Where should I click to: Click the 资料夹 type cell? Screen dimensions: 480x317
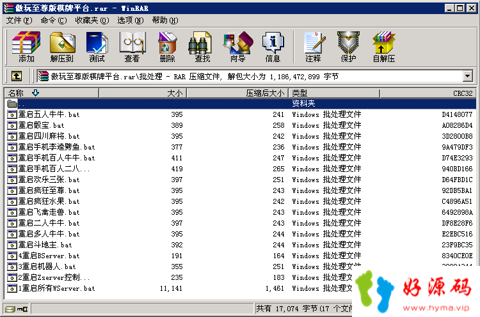(303, 104)
